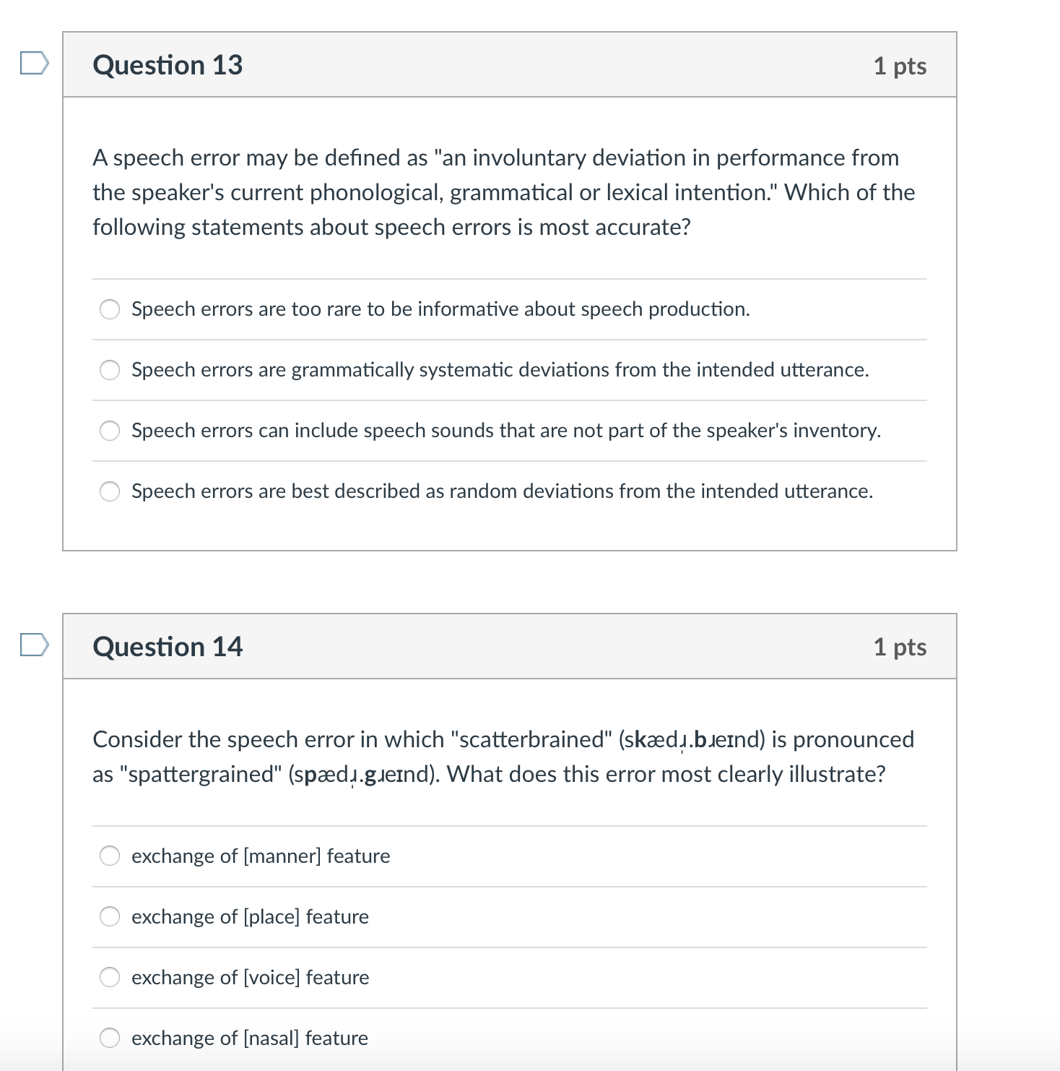Click answer label 'exchange of [voice] feature'

click(x=250, y=977)
